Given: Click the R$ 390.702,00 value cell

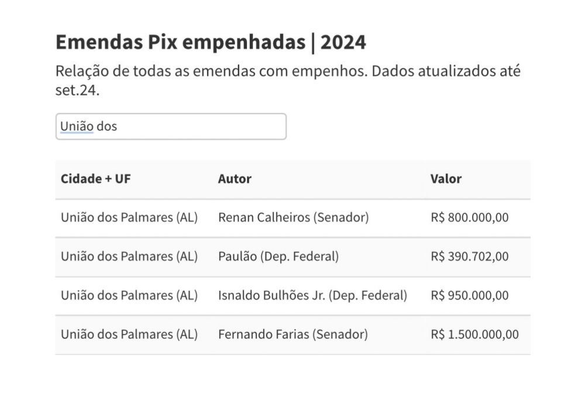Looking at the screenshot, I should point(470,256).
